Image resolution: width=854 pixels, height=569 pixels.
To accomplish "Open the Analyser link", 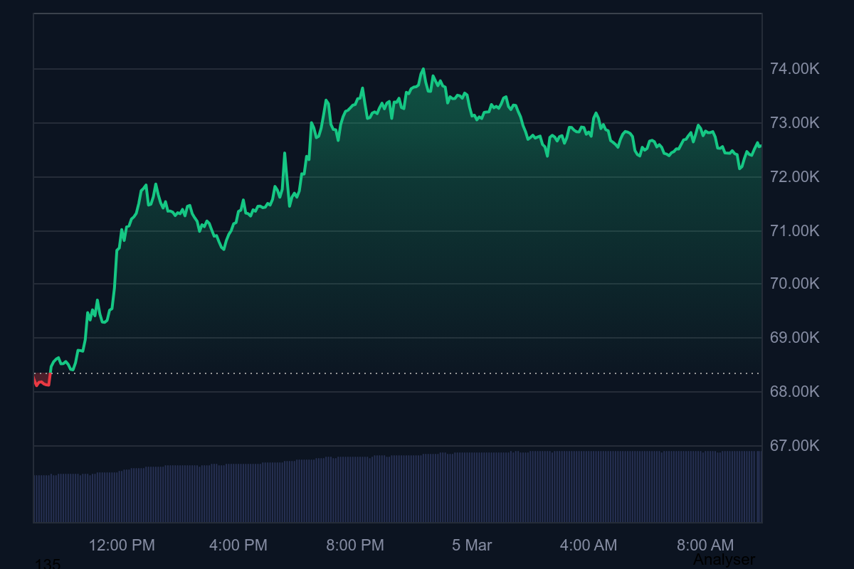I will [x=724, y=560].
